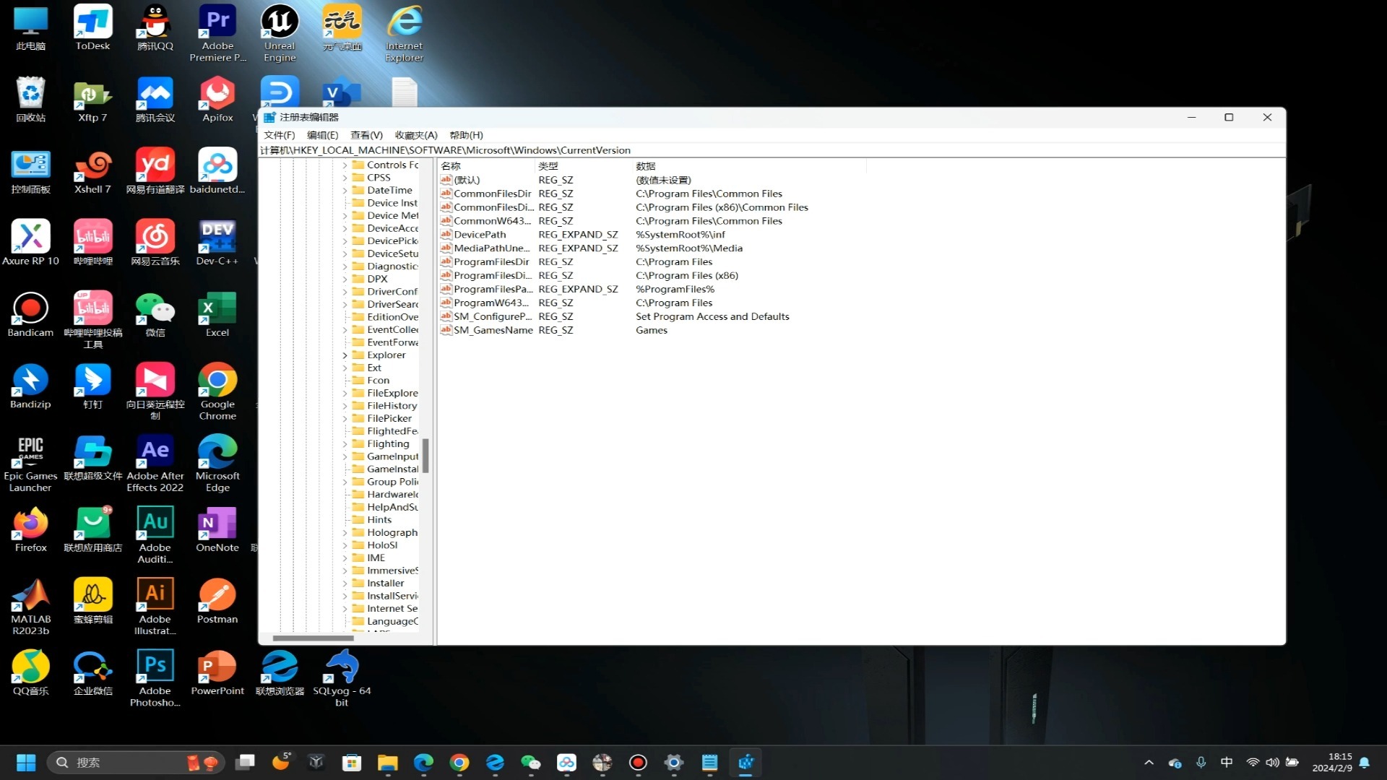Open Google Chrome from the taskbar

pos(459,763)
